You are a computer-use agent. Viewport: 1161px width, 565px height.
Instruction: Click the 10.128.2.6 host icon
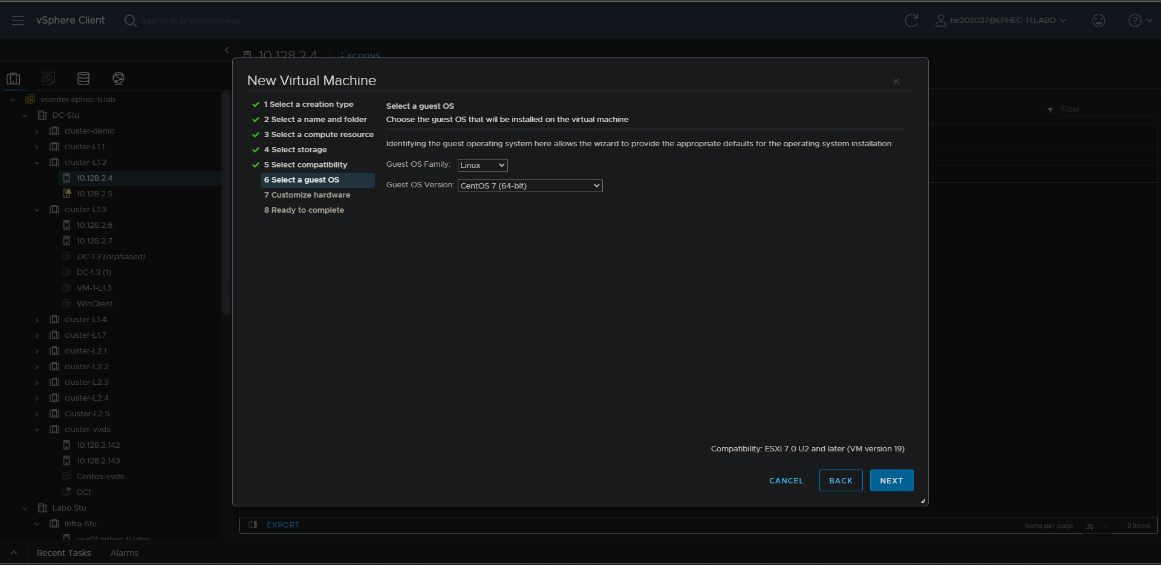tap(67, 225)
